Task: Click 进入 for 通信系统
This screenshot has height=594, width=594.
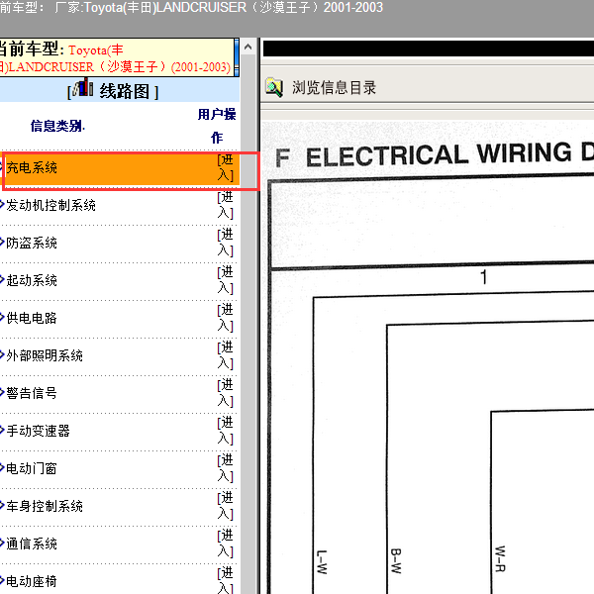Action: point(226,544)
